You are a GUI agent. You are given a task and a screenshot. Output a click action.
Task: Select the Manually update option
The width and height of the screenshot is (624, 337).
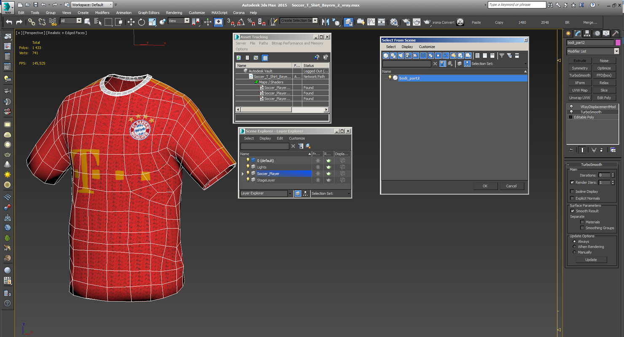pyautogui.click(x=574, y=252)
